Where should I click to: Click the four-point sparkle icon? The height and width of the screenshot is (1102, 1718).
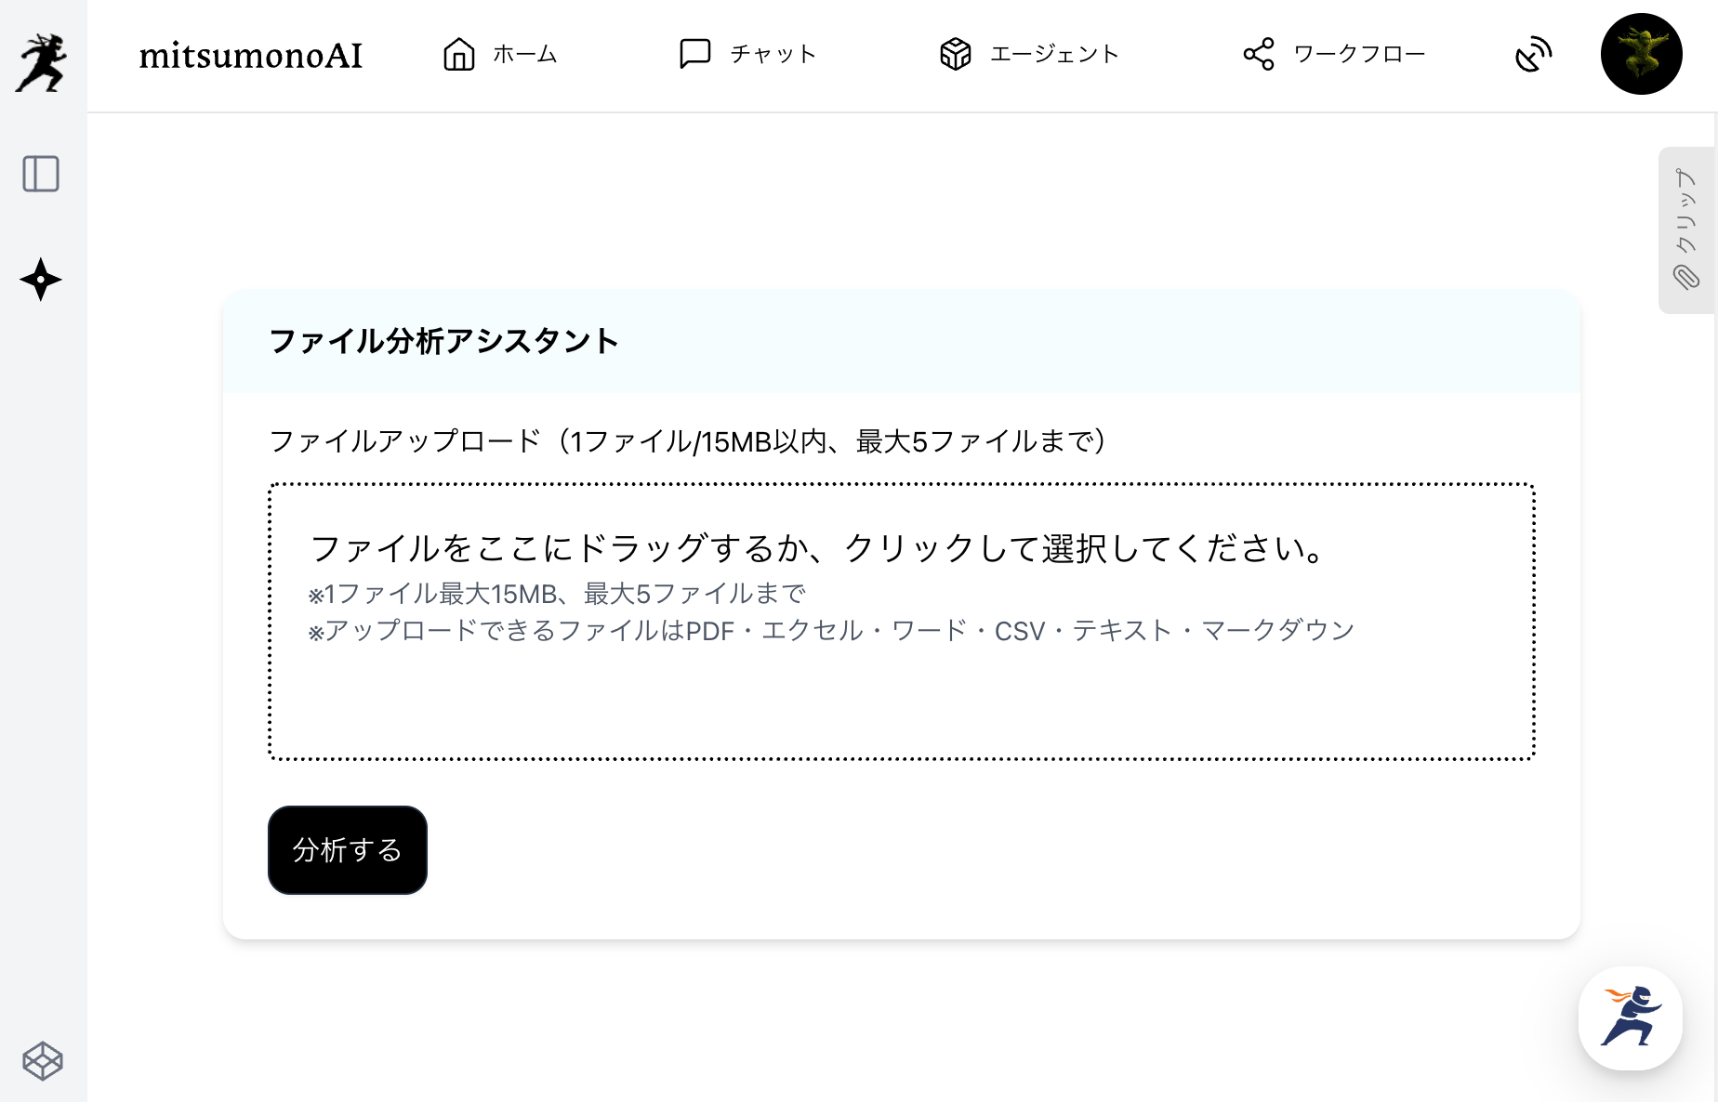tap(41, 280)
